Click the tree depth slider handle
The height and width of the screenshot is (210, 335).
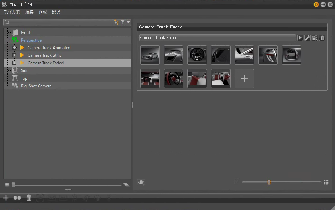[14, 185]
